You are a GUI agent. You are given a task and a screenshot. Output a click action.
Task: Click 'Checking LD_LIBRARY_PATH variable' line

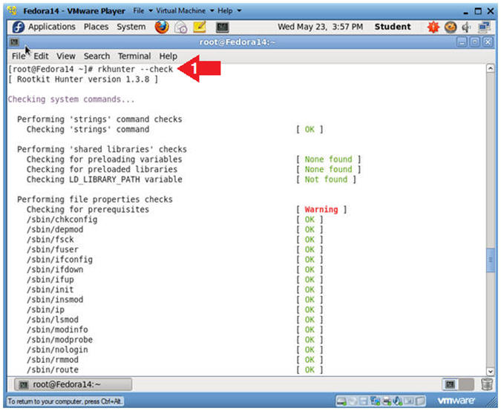click(105, 180)
